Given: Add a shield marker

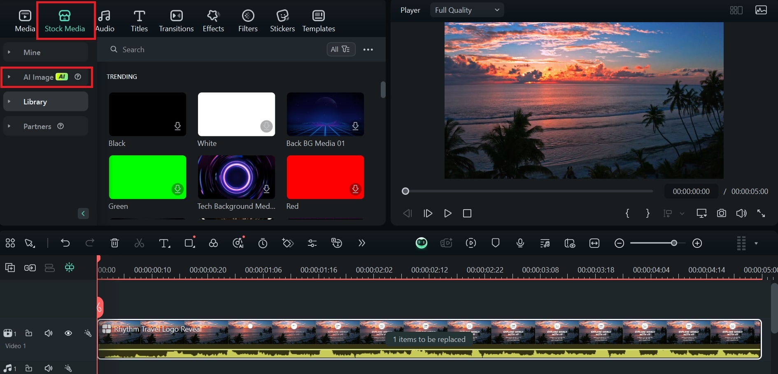Looking at the screenshot, I should pyautogui.click(x=496, y=243).
